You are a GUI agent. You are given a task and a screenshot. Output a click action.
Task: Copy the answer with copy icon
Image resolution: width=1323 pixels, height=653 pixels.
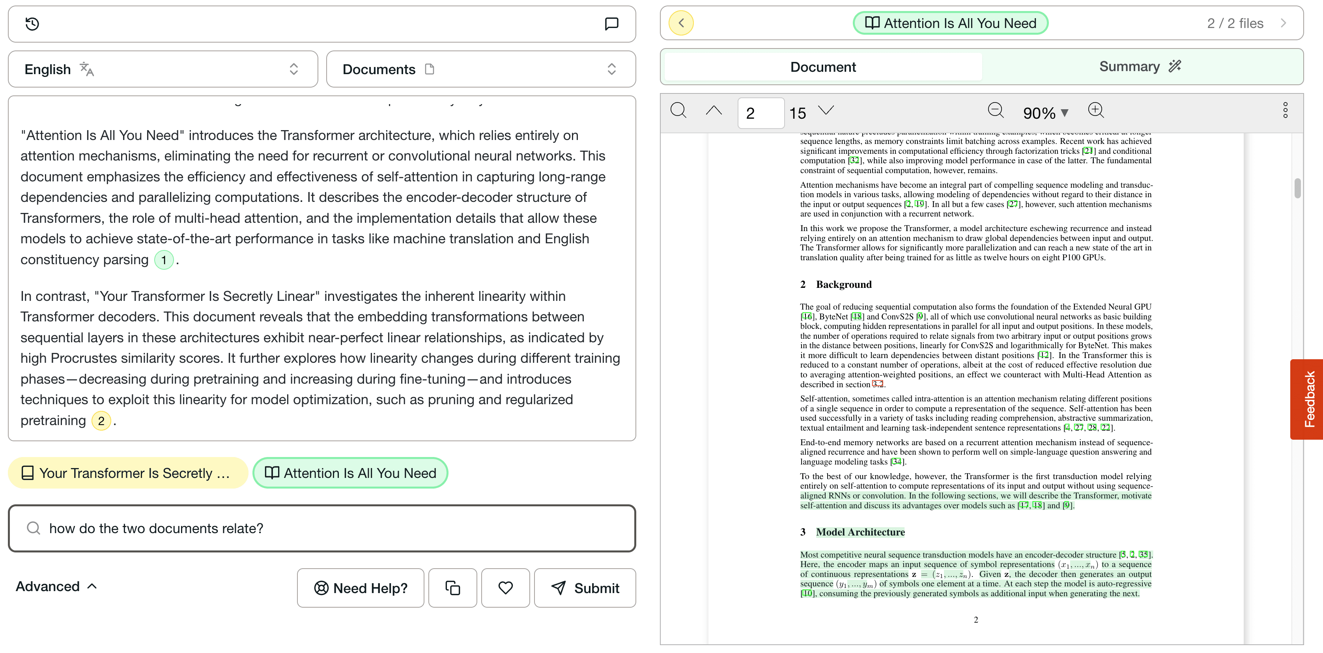click(452, 588)
